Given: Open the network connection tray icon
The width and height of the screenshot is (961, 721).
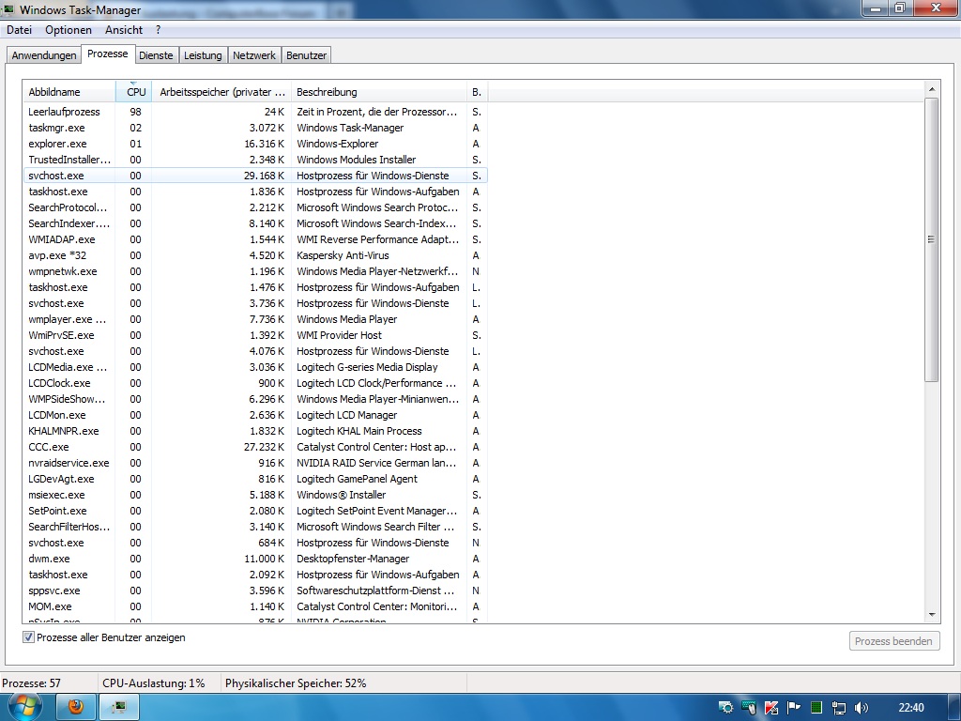Looking at the screenshot, I should point(838,708).
